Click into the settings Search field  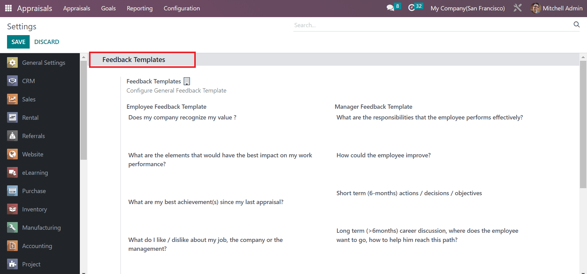click(433, 25)
